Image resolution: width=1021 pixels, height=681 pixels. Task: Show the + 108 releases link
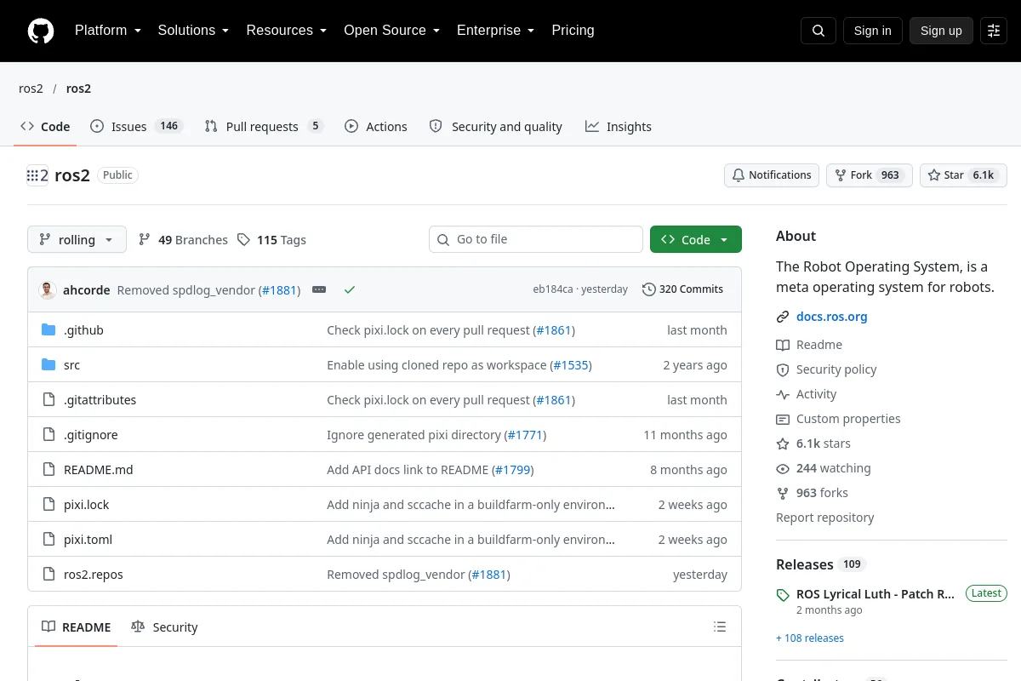click(810, 638)
